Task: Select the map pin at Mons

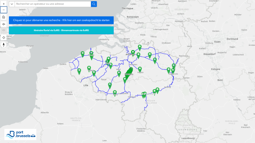Action: (x=115, y=93)
